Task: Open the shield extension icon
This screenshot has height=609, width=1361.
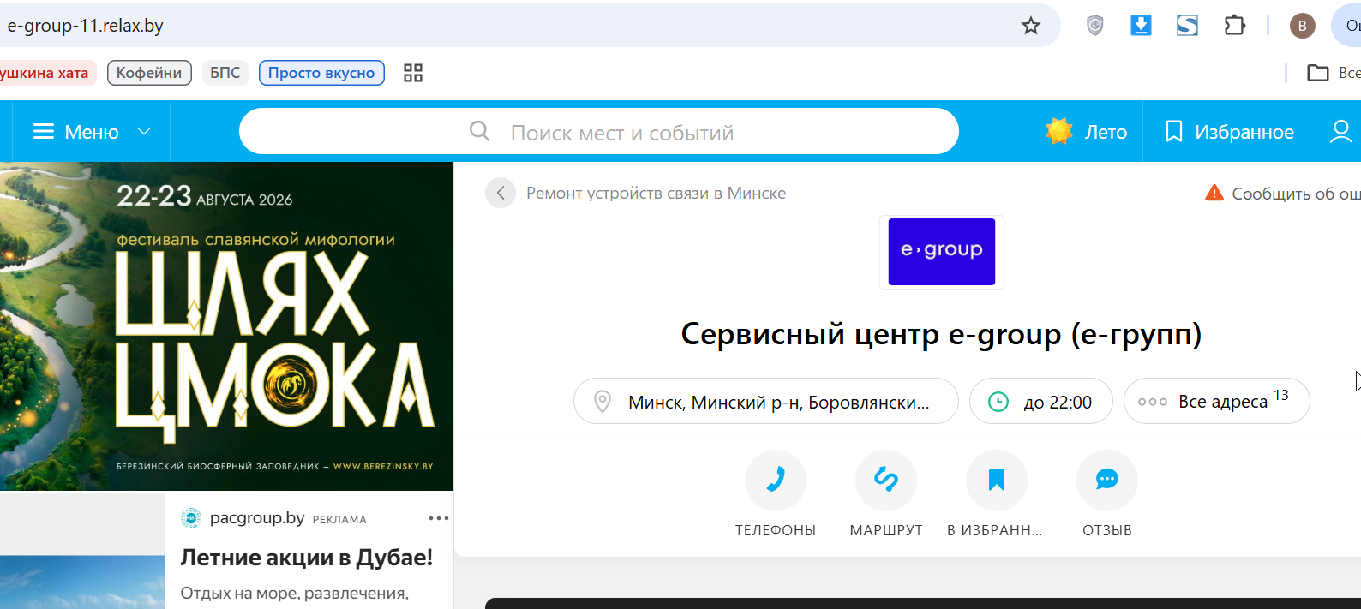Action: click(1094, 26)
